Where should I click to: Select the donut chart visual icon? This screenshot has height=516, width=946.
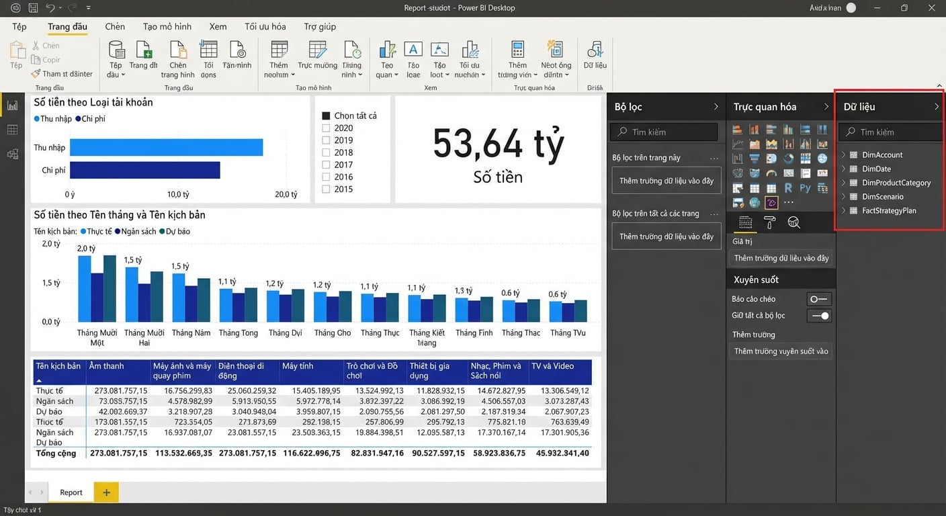tap(788, 158)
